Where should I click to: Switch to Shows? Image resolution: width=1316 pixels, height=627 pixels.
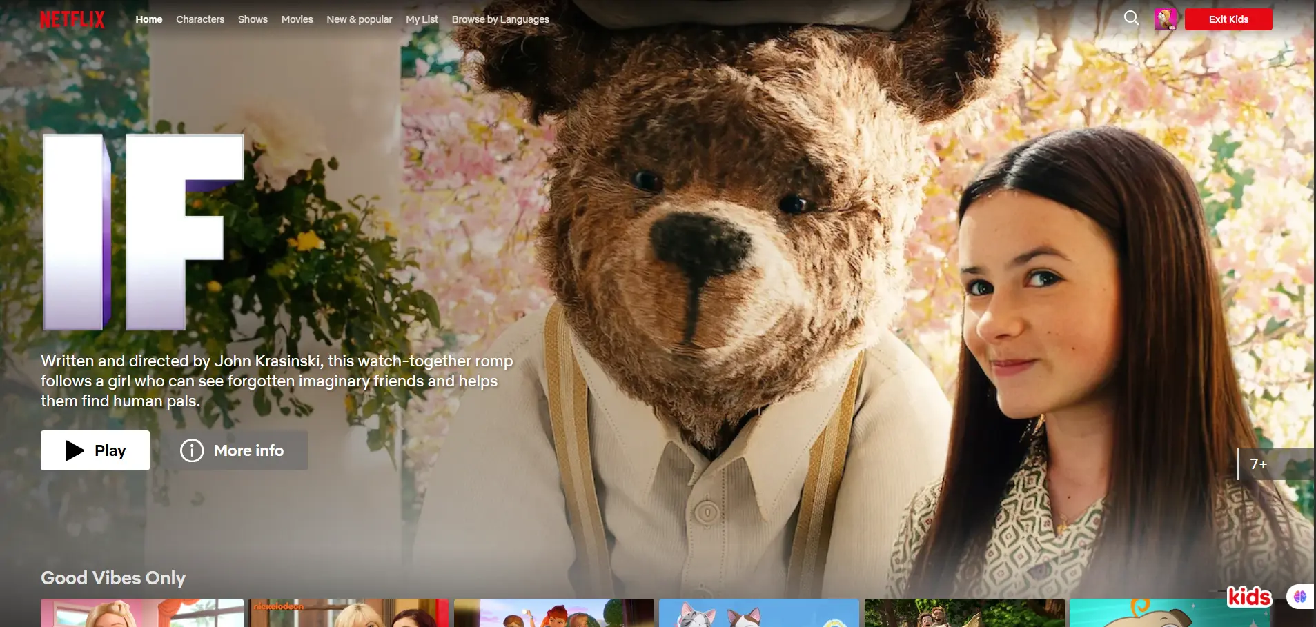click(x=253, y=19)
